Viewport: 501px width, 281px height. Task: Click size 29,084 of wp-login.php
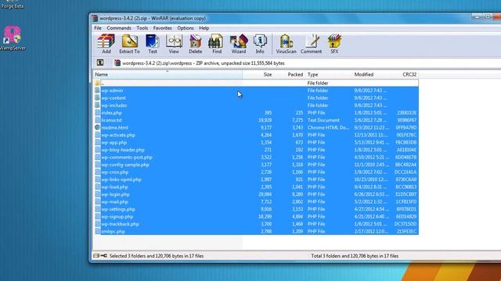(x=265, y=194)
